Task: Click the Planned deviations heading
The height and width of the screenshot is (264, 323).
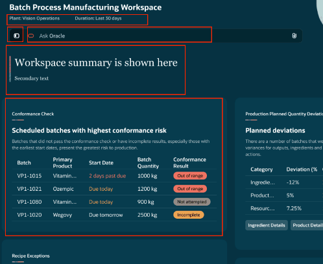Action: 275,130
